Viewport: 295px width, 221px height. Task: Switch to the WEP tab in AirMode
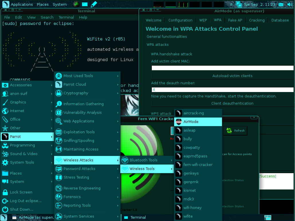[203, 20]
